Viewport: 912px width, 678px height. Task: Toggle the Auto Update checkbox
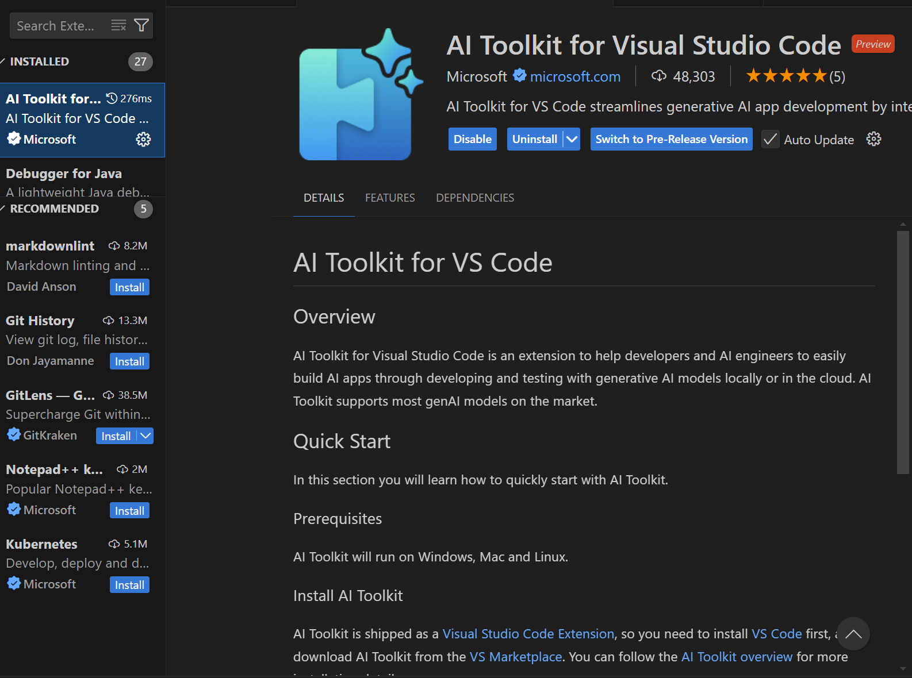click(x=771, y=139)
